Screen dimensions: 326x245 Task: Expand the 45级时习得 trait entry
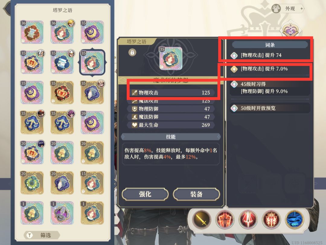(270, 88)
